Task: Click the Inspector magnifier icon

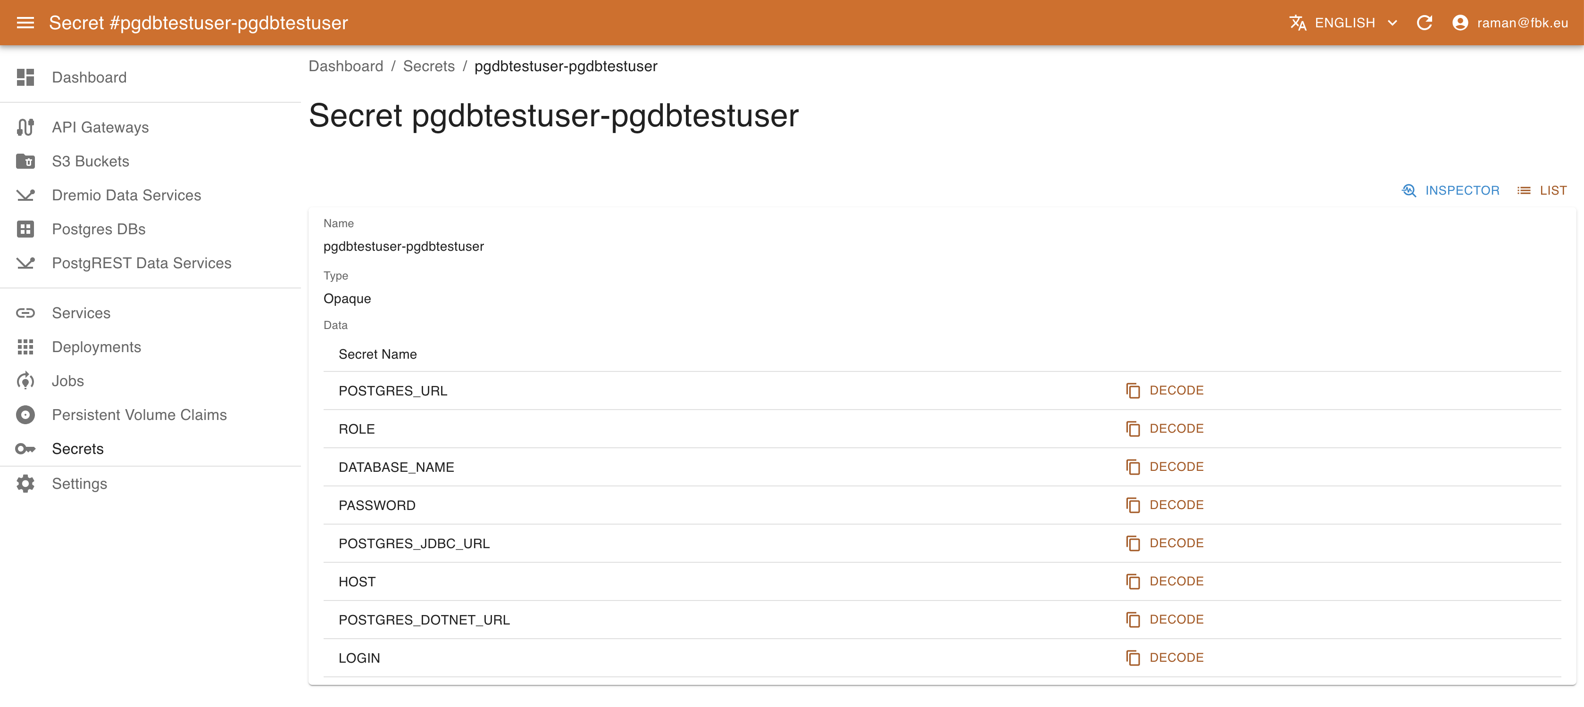Action: [x=1409, y=190]
